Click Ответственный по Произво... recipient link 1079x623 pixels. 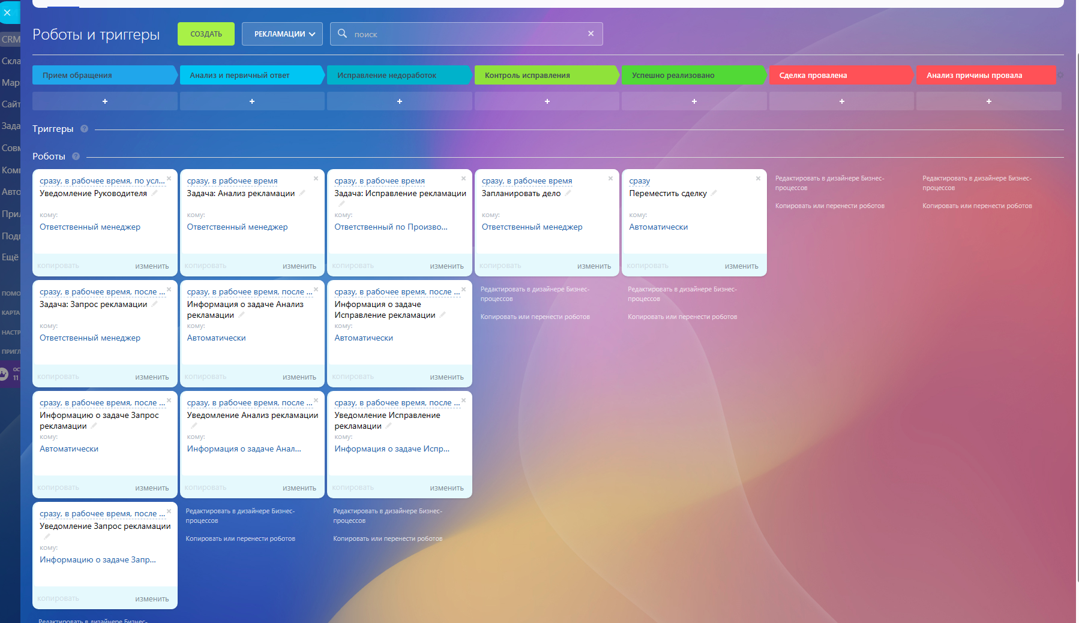391,227
